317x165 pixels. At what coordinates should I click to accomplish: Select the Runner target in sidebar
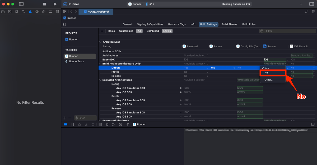80,56
